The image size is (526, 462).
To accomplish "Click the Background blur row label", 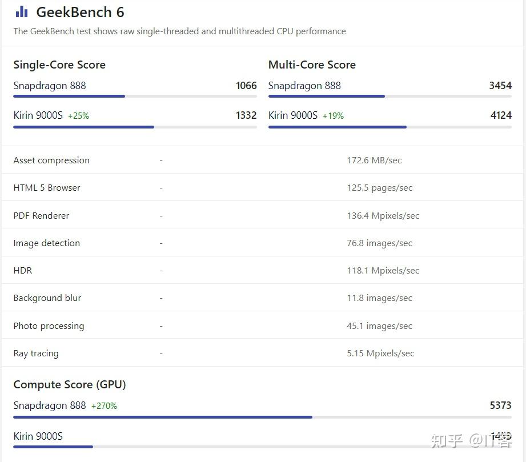I will click(47, 298).
